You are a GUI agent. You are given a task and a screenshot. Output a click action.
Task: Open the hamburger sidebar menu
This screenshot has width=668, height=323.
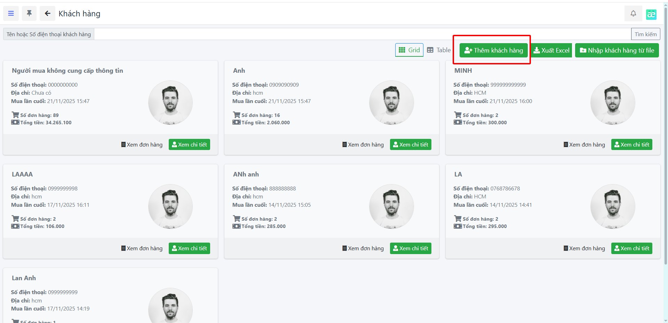point(11,14)
